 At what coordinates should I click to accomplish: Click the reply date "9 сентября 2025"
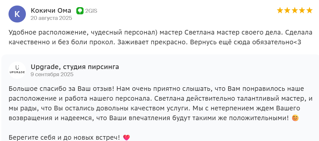[x=52, y=74]
